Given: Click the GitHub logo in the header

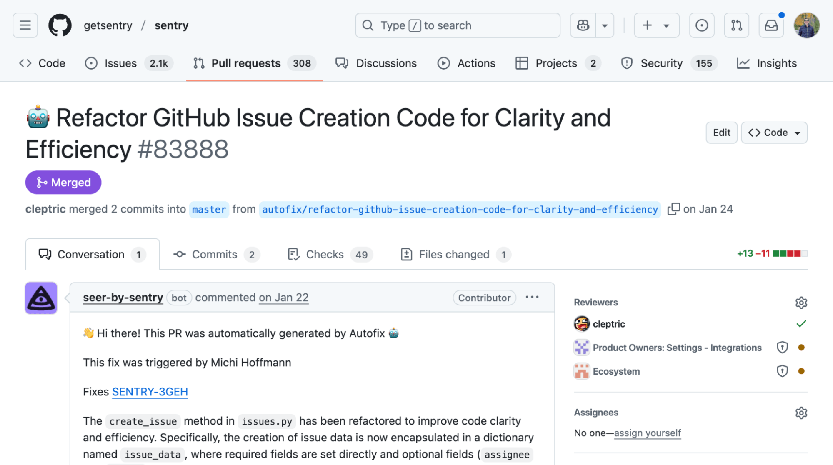Looking at the screenshot, I should pyautogui.click(x=60, y=25).
